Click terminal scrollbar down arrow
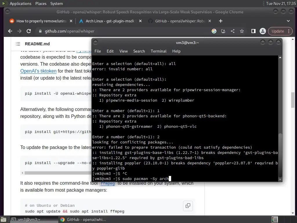 (x=280, y=179)
